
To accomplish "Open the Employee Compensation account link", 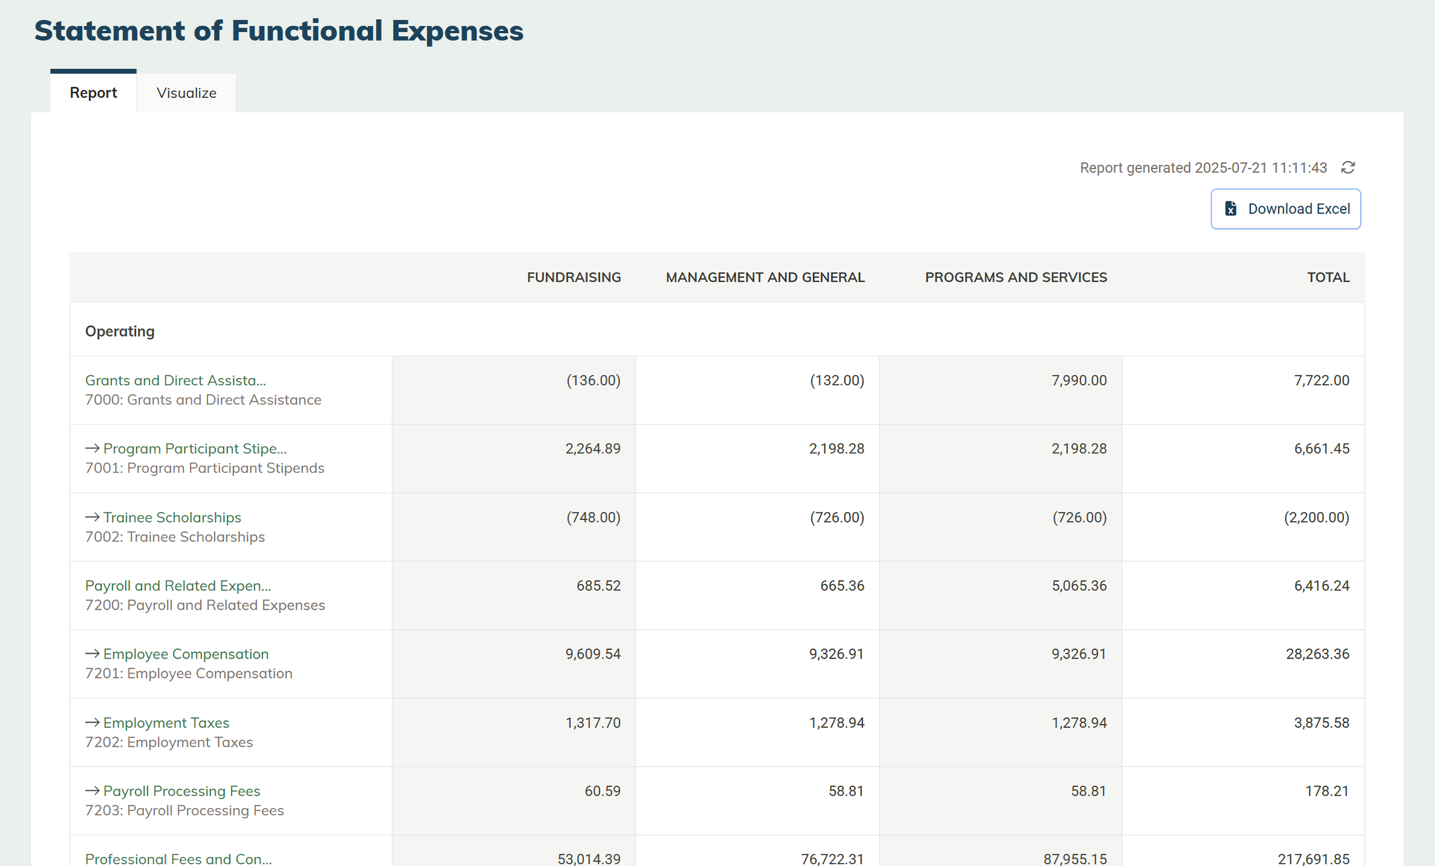I will [x=186, y=654].
